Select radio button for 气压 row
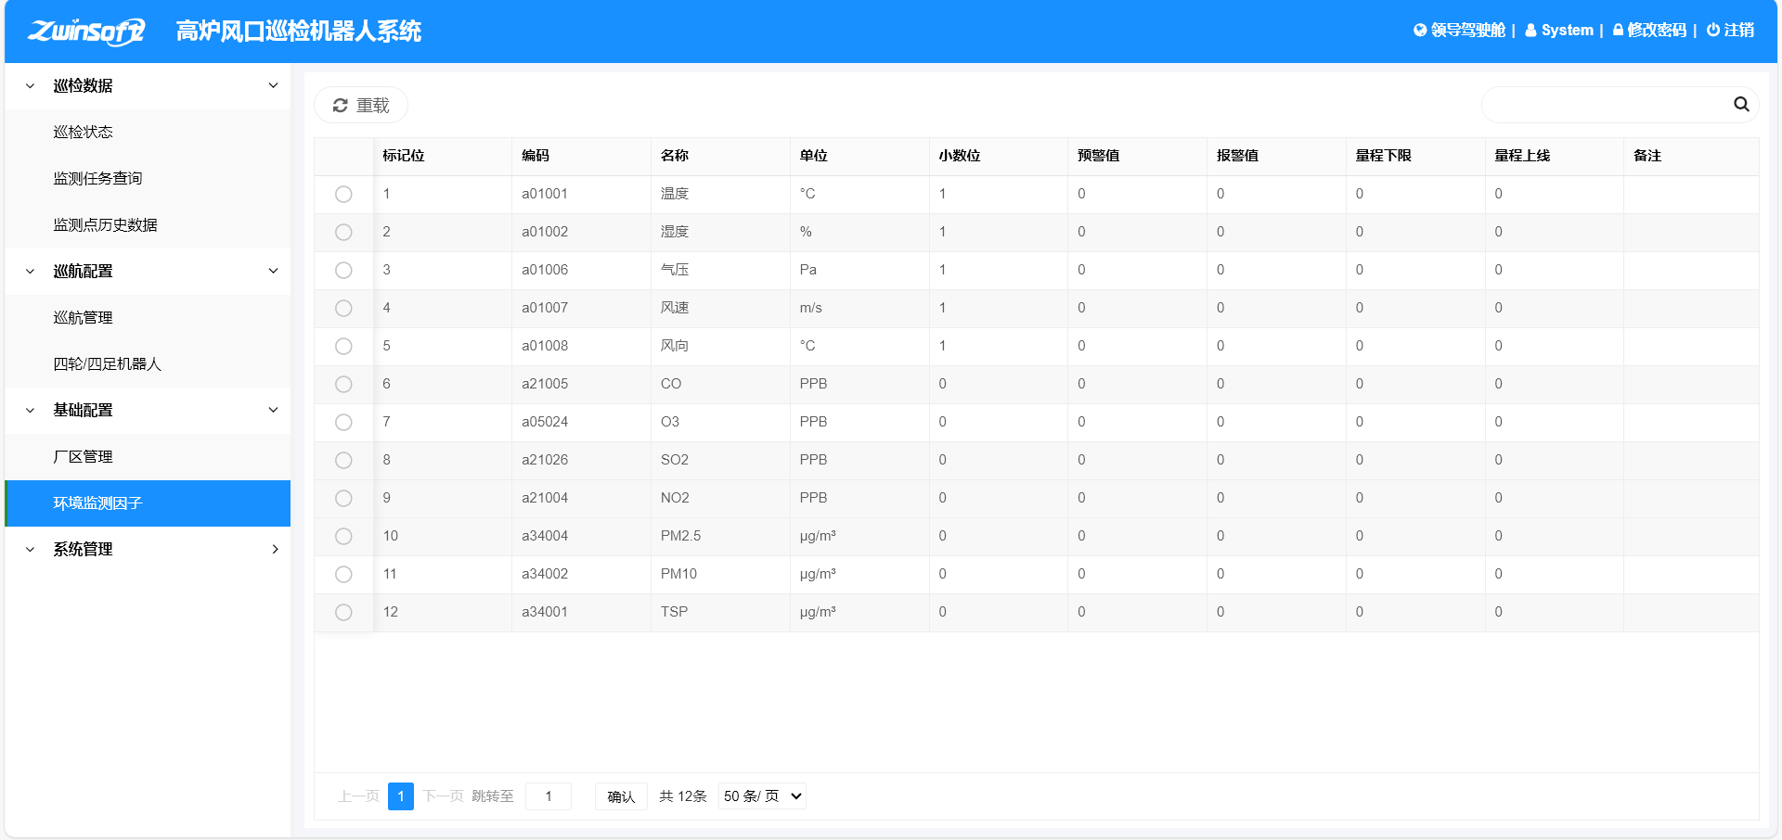This screenshot has width=1782, height=840. point(343,271)
